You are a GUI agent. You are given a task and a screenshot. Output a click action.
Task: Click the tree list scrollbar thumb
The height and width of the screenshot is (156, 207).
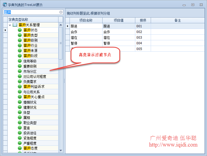click(61, 43)
